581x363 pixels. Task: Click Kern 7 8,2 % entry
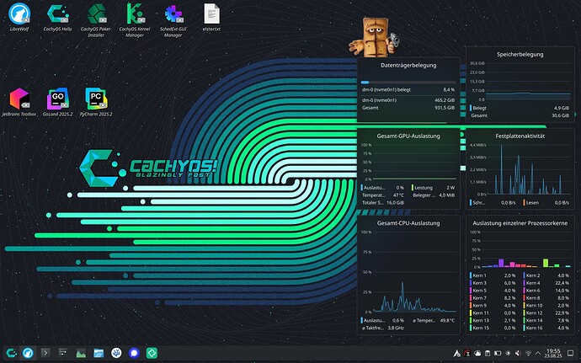(x=493, y=298)
